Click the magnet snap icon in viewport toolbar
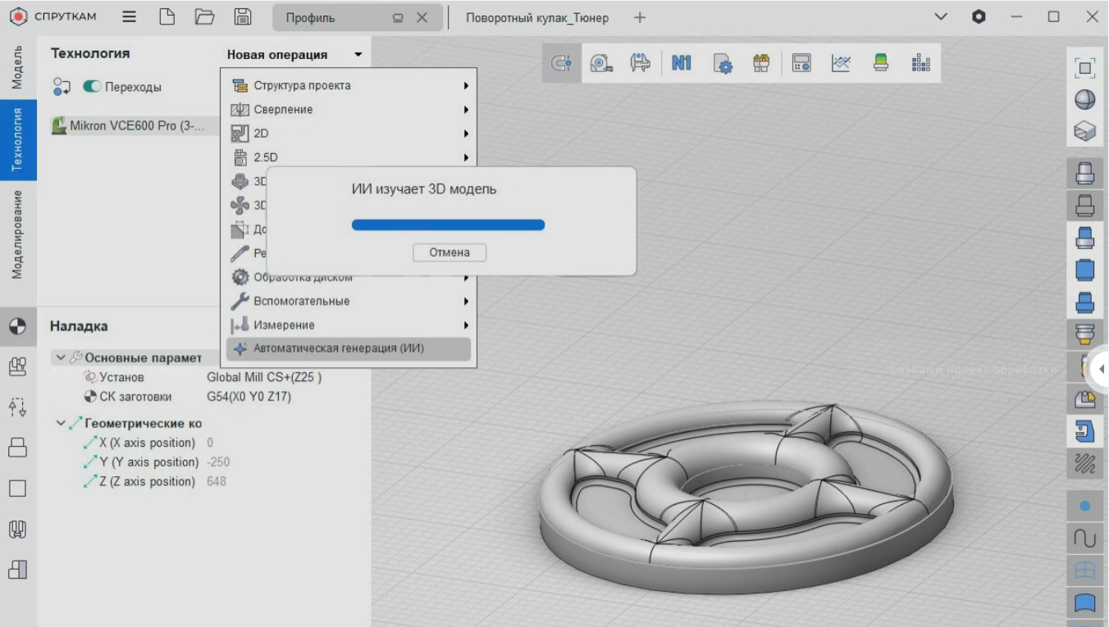The width and height of the screenshot is (1109, 627). (x=562, y=63)
